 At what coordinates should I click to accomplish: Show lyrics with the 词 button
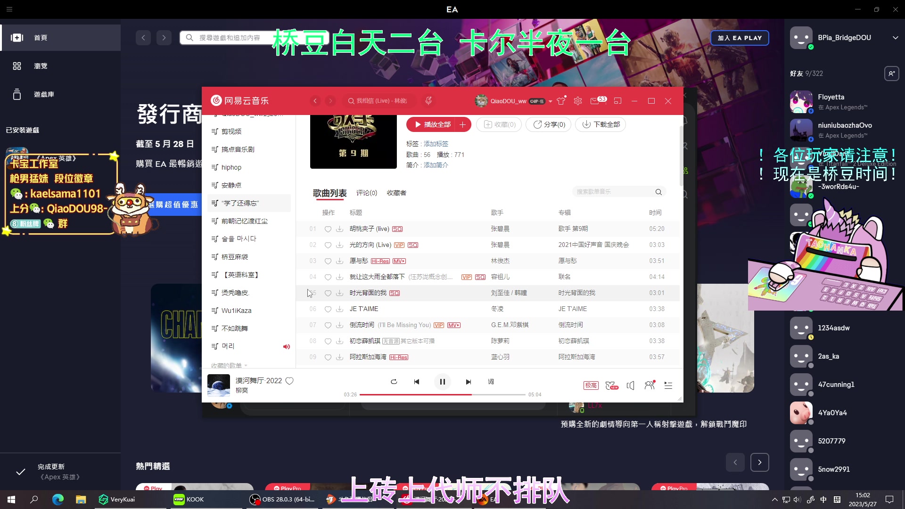tap(491, 382)
